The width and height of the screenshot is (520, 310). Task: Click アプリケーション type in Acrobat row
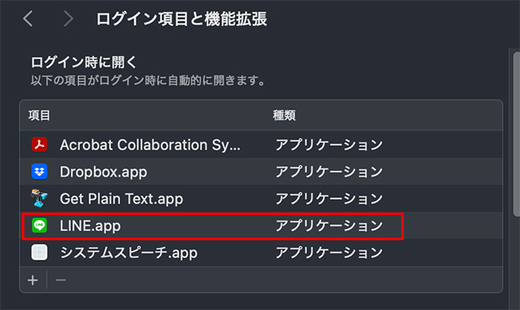click(329, 144)
